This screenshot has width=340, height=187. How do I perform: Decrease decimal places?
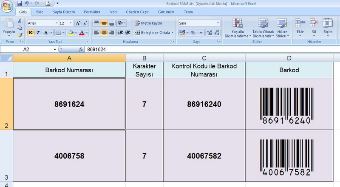[217, 33]
